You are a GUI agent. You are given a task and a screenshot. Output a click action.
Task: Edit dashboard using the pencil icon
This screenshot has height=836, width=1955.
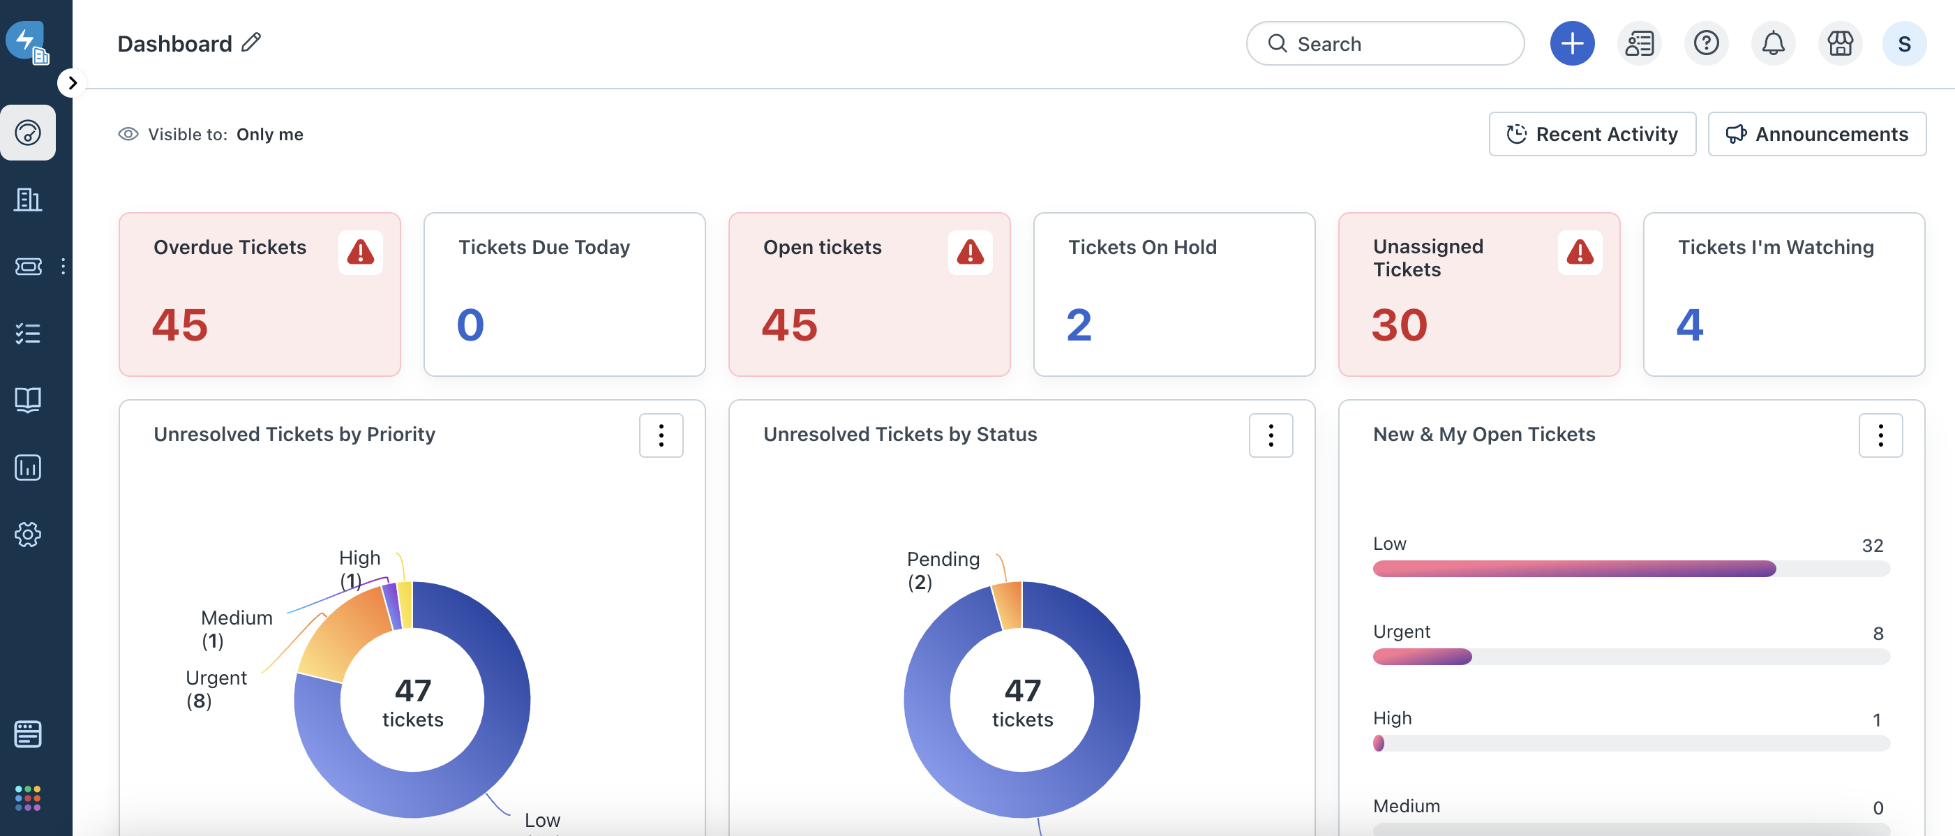click(251, 43)
